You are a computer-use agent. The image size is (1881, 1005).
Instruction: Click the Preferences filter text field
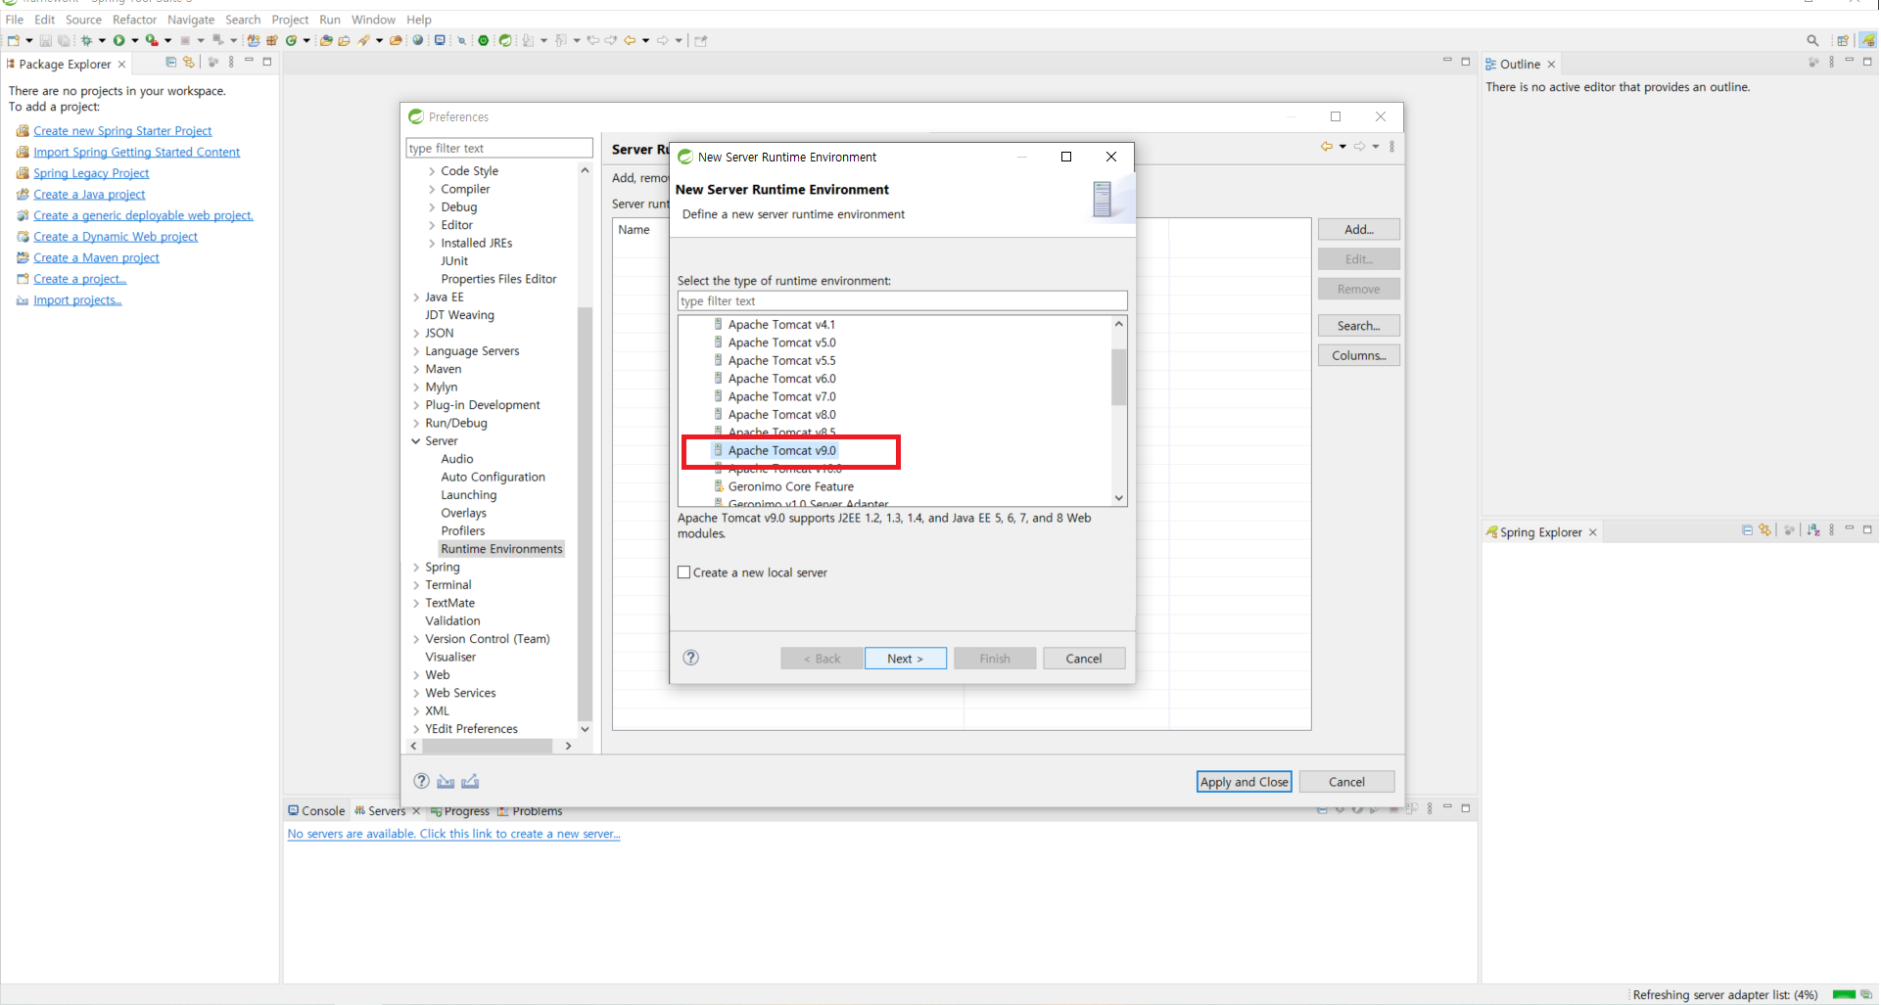(499, 148)
